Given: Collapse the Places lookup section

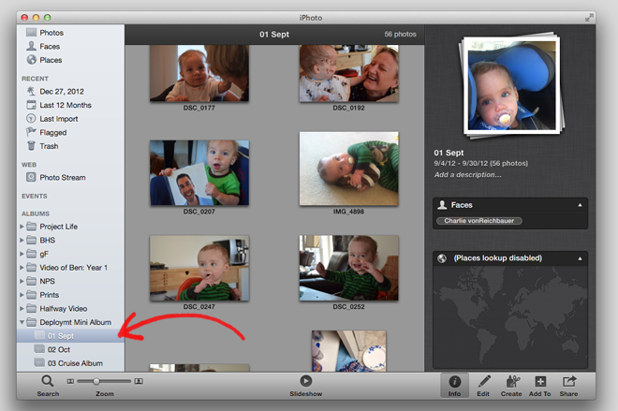Looking at the screenshot, I should point(580,258).
